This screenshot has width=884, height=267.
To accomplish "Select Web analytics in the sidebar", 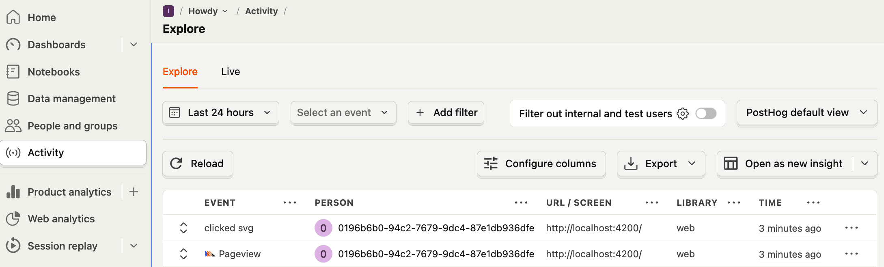I will 61,219.
